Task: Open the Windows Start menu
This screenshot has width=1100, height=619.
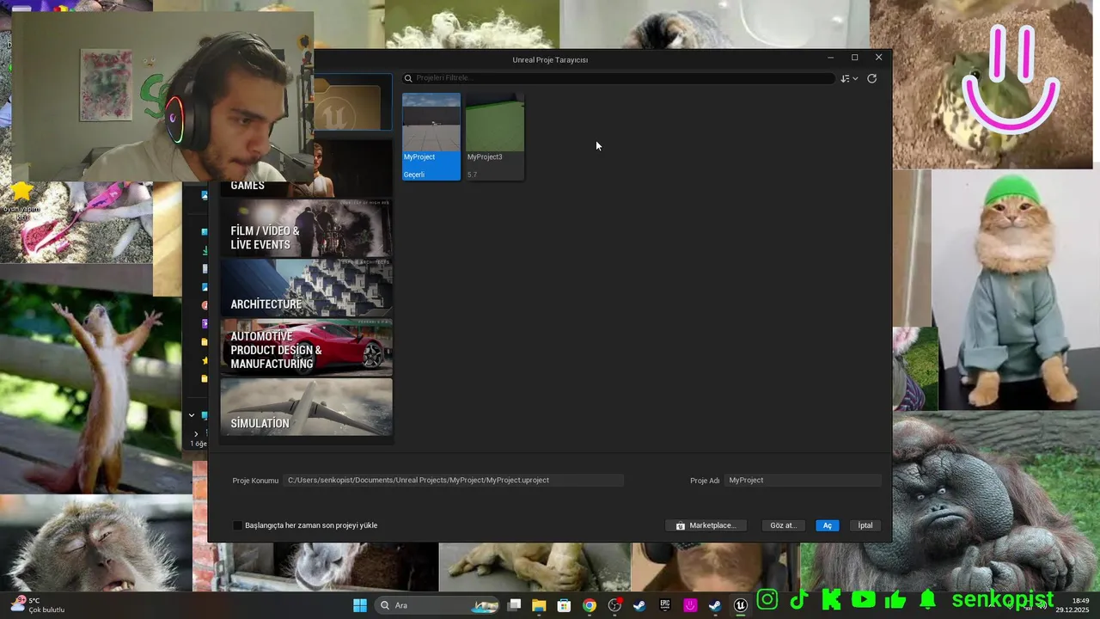Action: tap(360, 605)
